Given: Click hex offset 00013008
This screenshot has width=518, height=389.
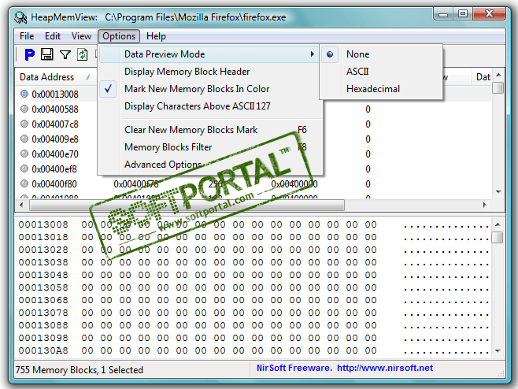Looking at the screenshot, I should [43, 224].
